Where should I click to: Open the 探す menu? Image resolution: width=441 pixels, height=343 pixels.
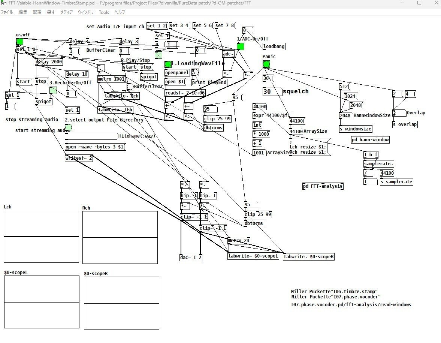pos(51,12)
